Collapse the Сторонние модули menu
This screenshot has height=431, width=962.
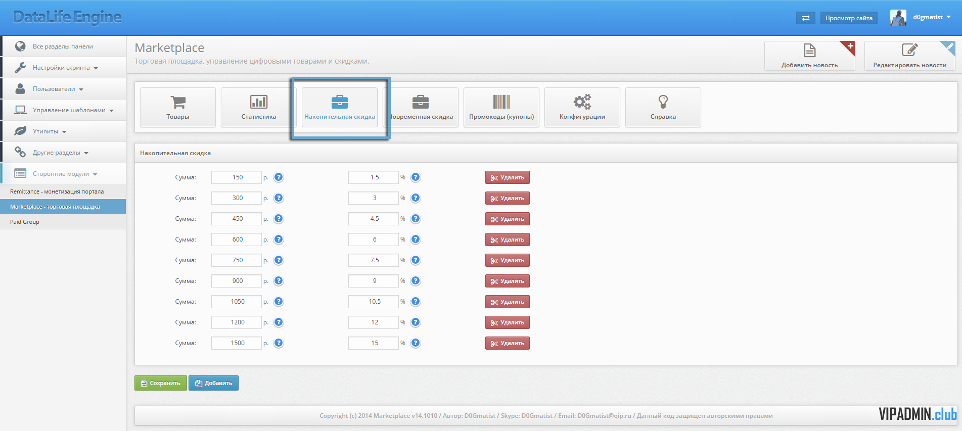pyautogui.click(x=63, y=174)
